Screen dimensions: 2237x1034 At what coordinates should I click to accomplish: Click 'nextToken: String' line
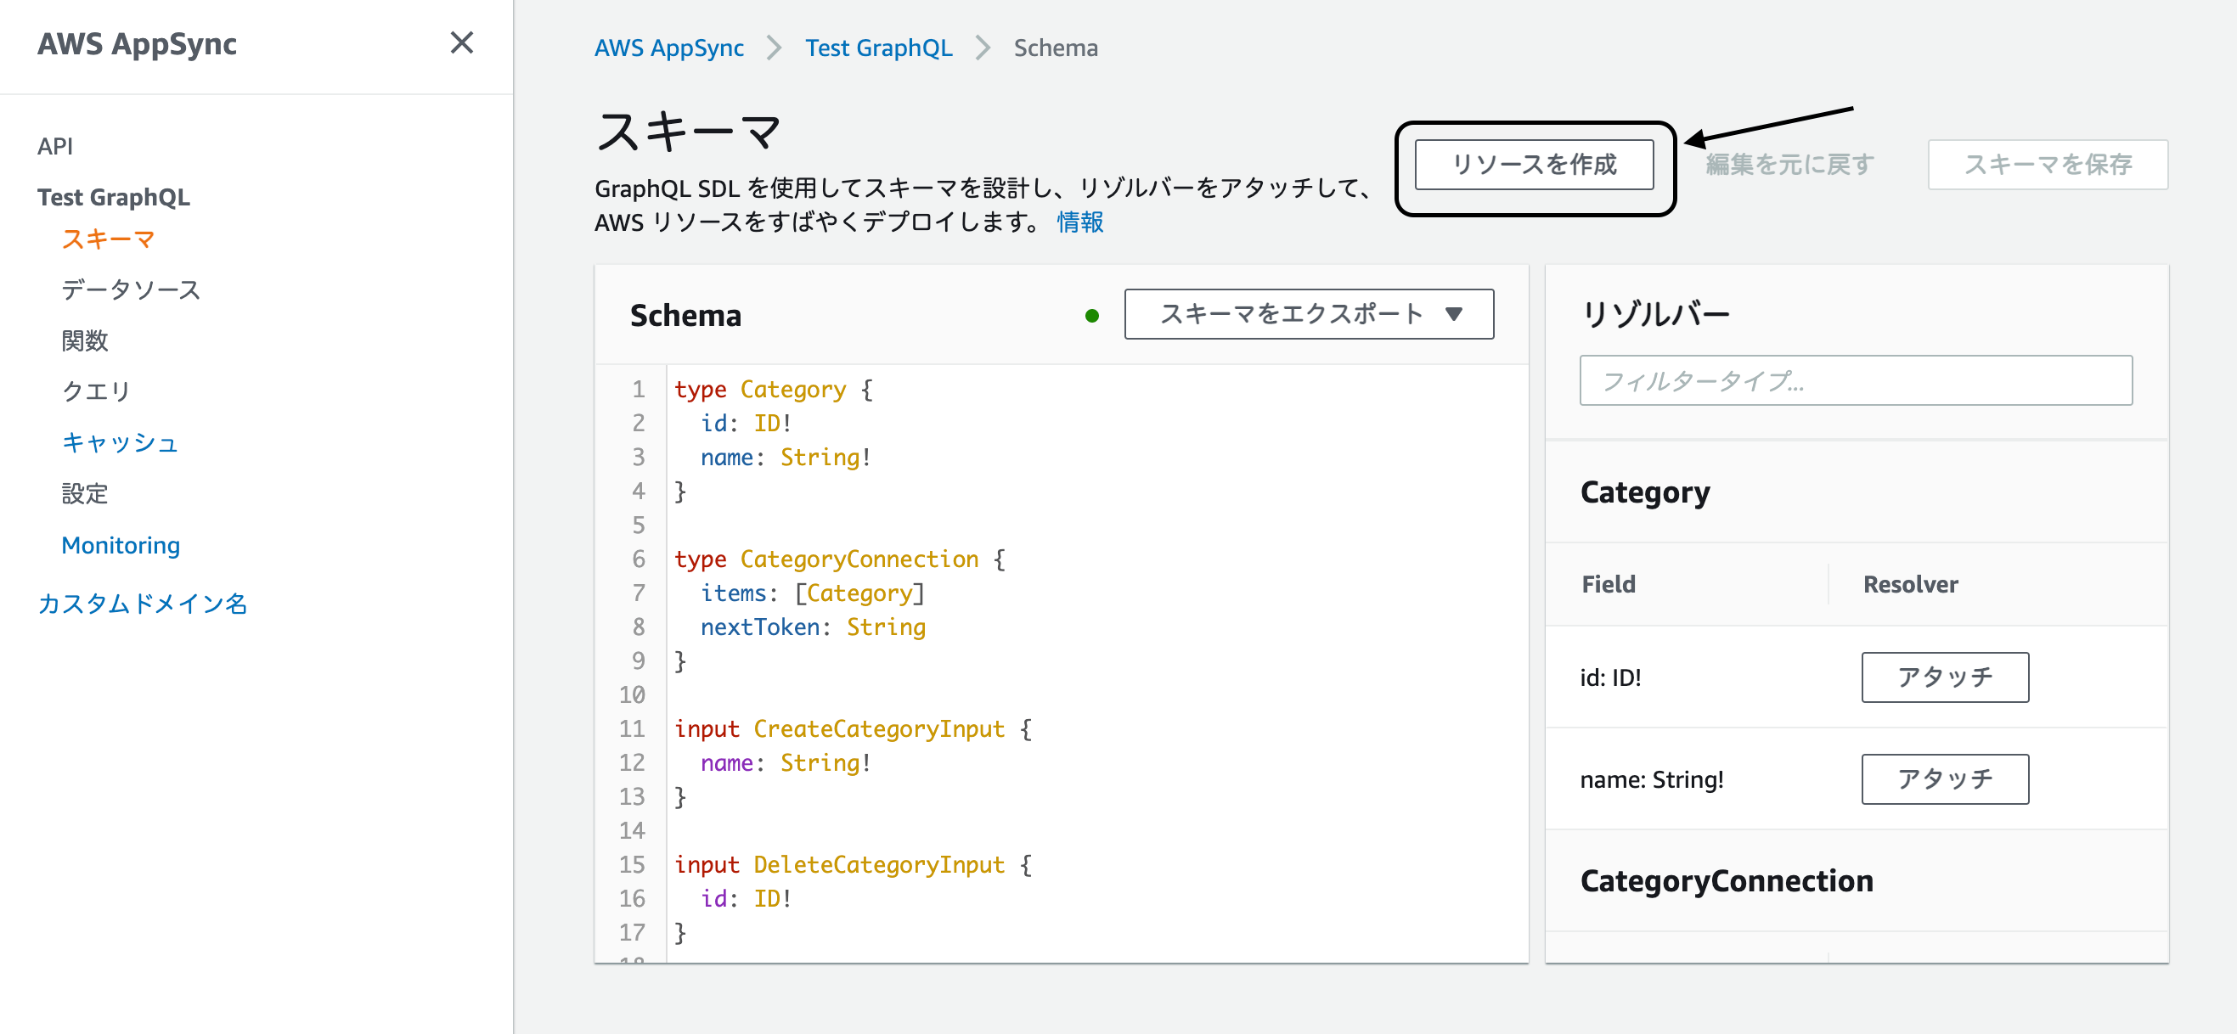tap(813, 627)
